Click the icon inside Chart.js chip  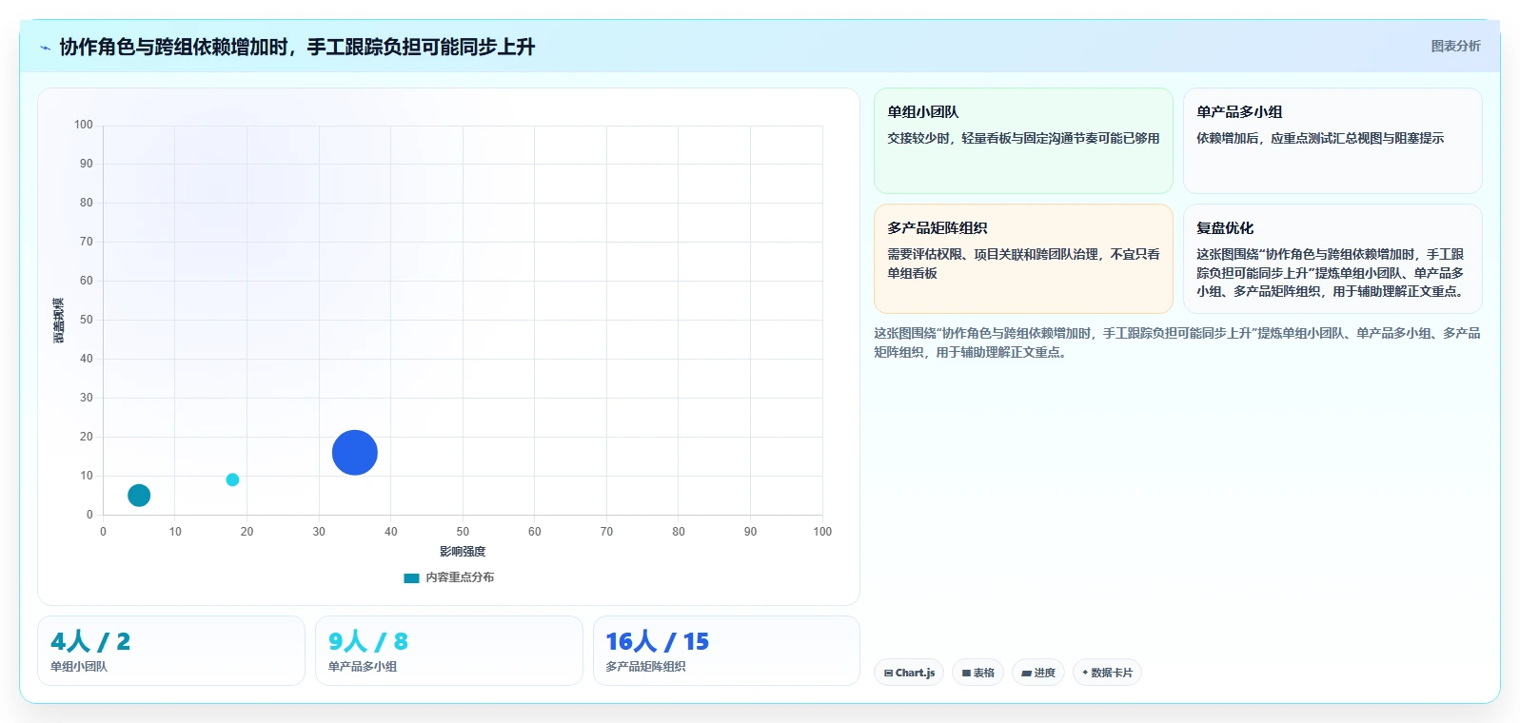point(888,673)
